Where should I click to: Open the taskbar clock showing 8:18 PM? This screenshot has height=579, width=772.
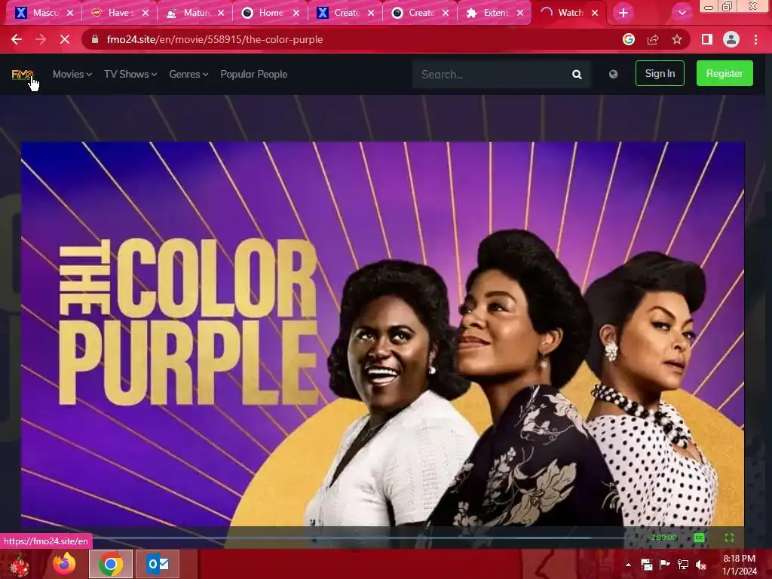[739, 565]
